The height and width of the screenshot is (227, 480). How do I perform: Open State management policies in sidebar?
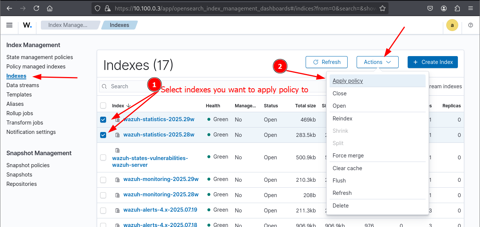pyautogui.click(x=40, y=57)
